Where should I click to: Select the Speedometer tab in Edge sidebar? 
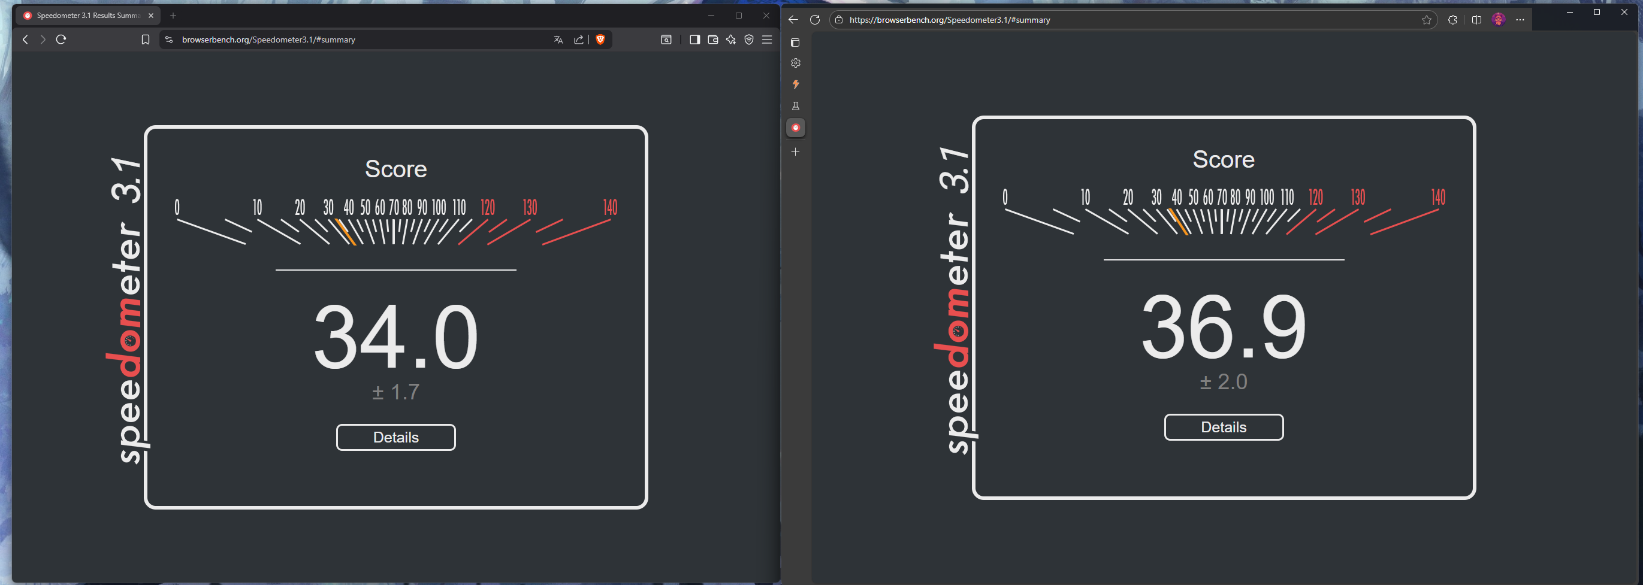795,128
